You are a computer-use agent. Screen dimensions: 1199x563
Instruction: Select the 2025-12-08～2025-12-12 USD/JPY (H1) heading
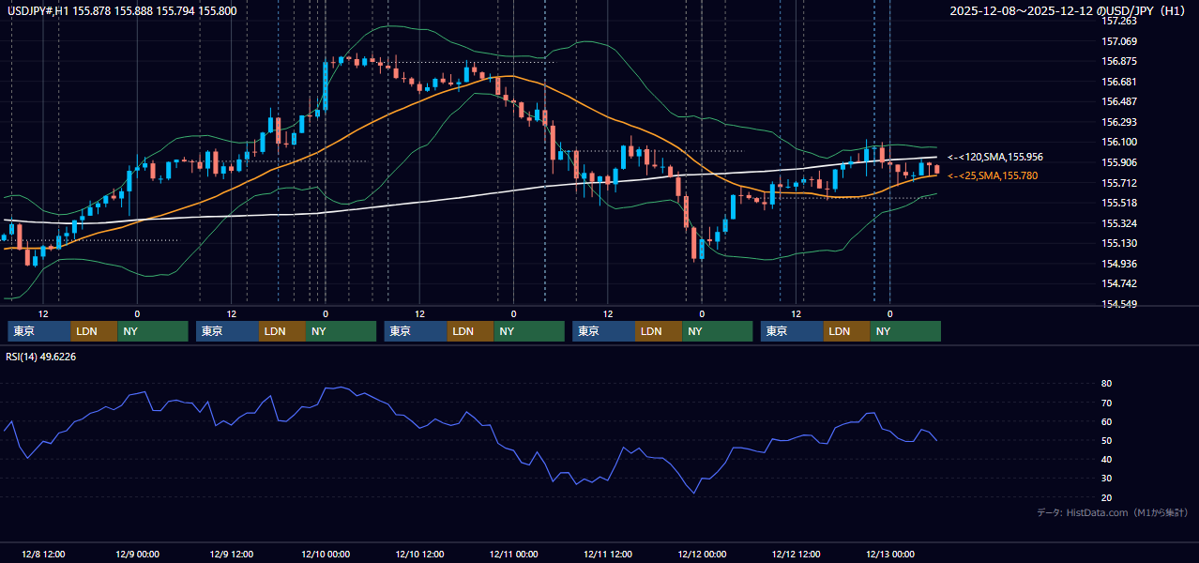(1069, 11)
